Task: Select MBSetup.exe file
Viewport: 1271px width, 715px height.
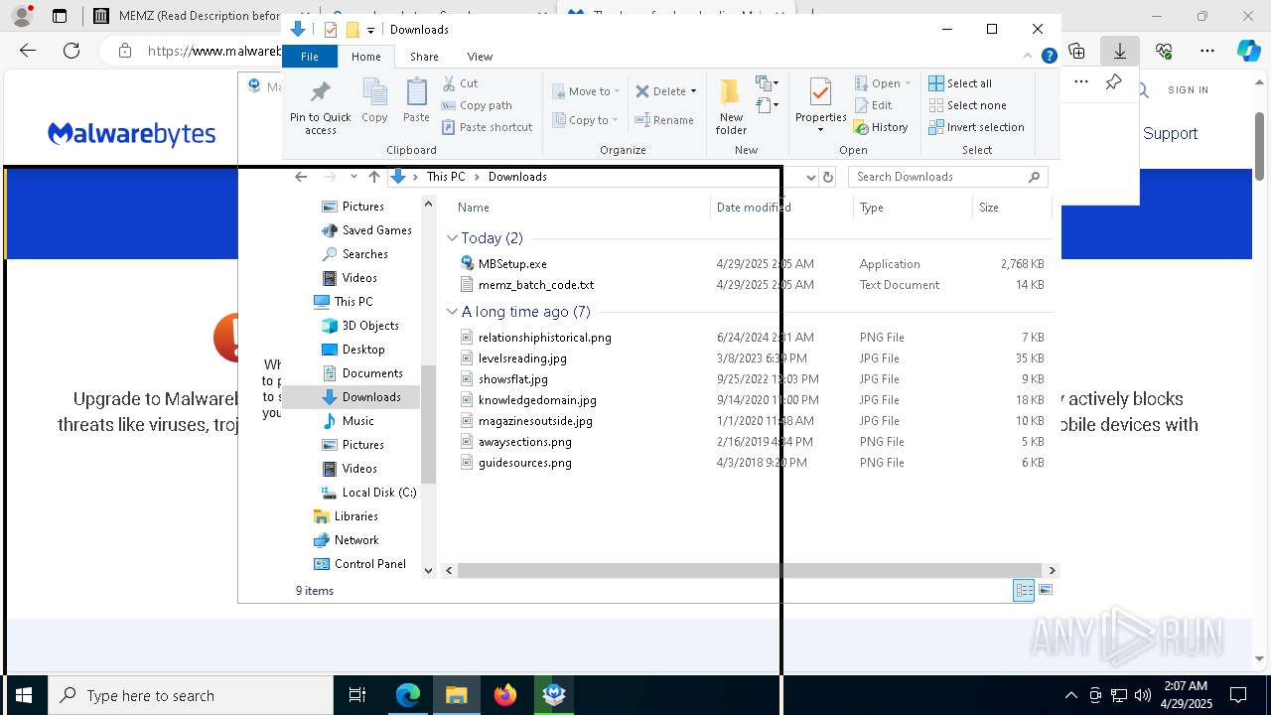Action: 512,264
